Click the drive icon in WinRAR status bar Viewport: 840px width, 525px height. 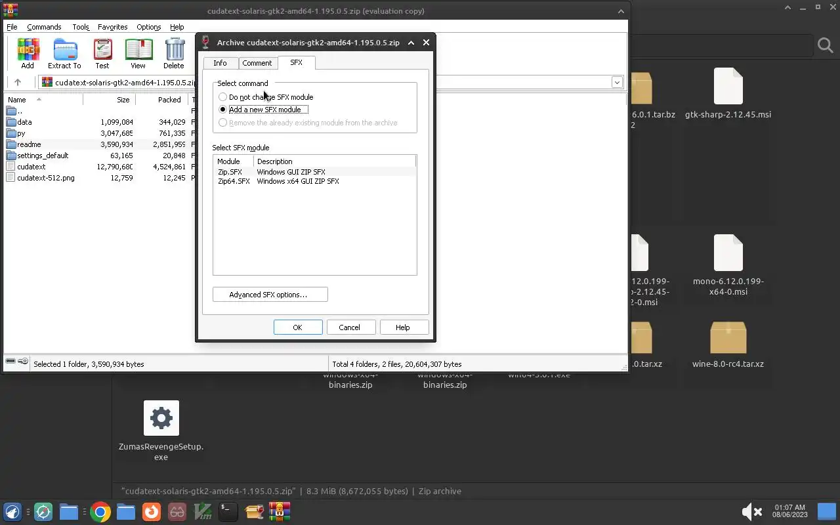tap(10, 362)
